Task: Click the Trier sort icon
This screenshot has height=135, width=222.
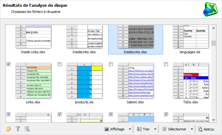Action: coord(139,129)
